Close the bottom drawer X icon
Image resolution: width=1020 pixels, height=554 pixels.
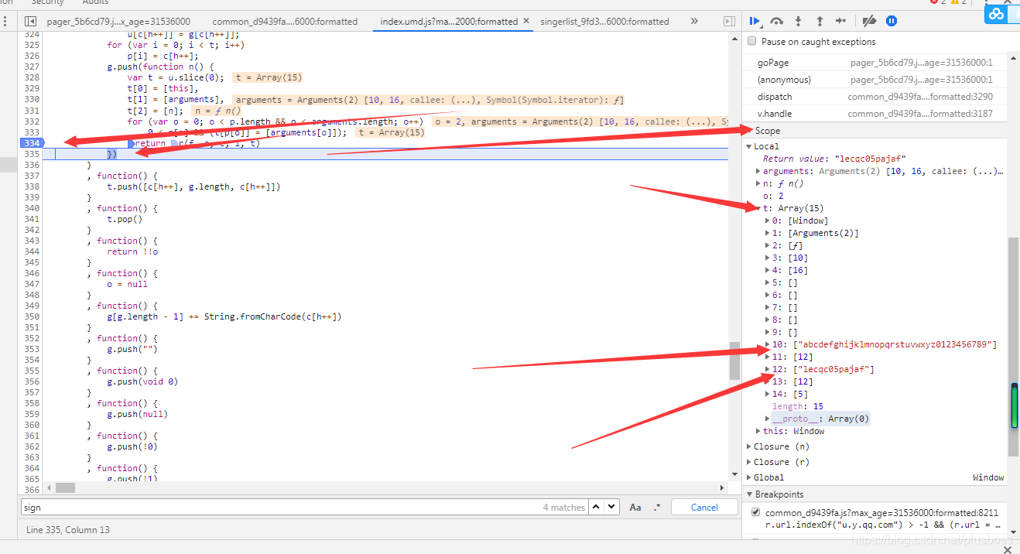1008,549
